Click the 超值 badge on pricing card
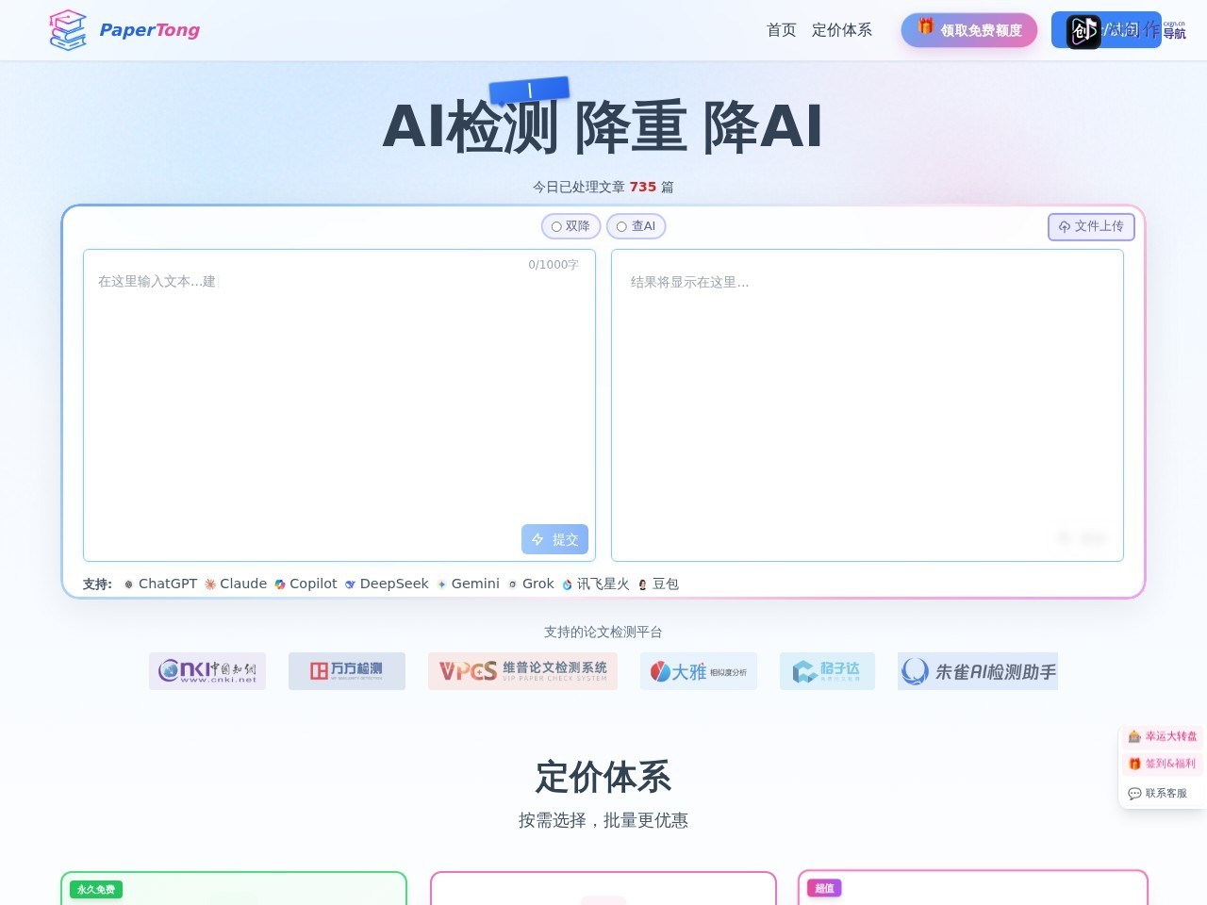The image size is (1207, 905). pyautogui.click(x=825, y=888)
